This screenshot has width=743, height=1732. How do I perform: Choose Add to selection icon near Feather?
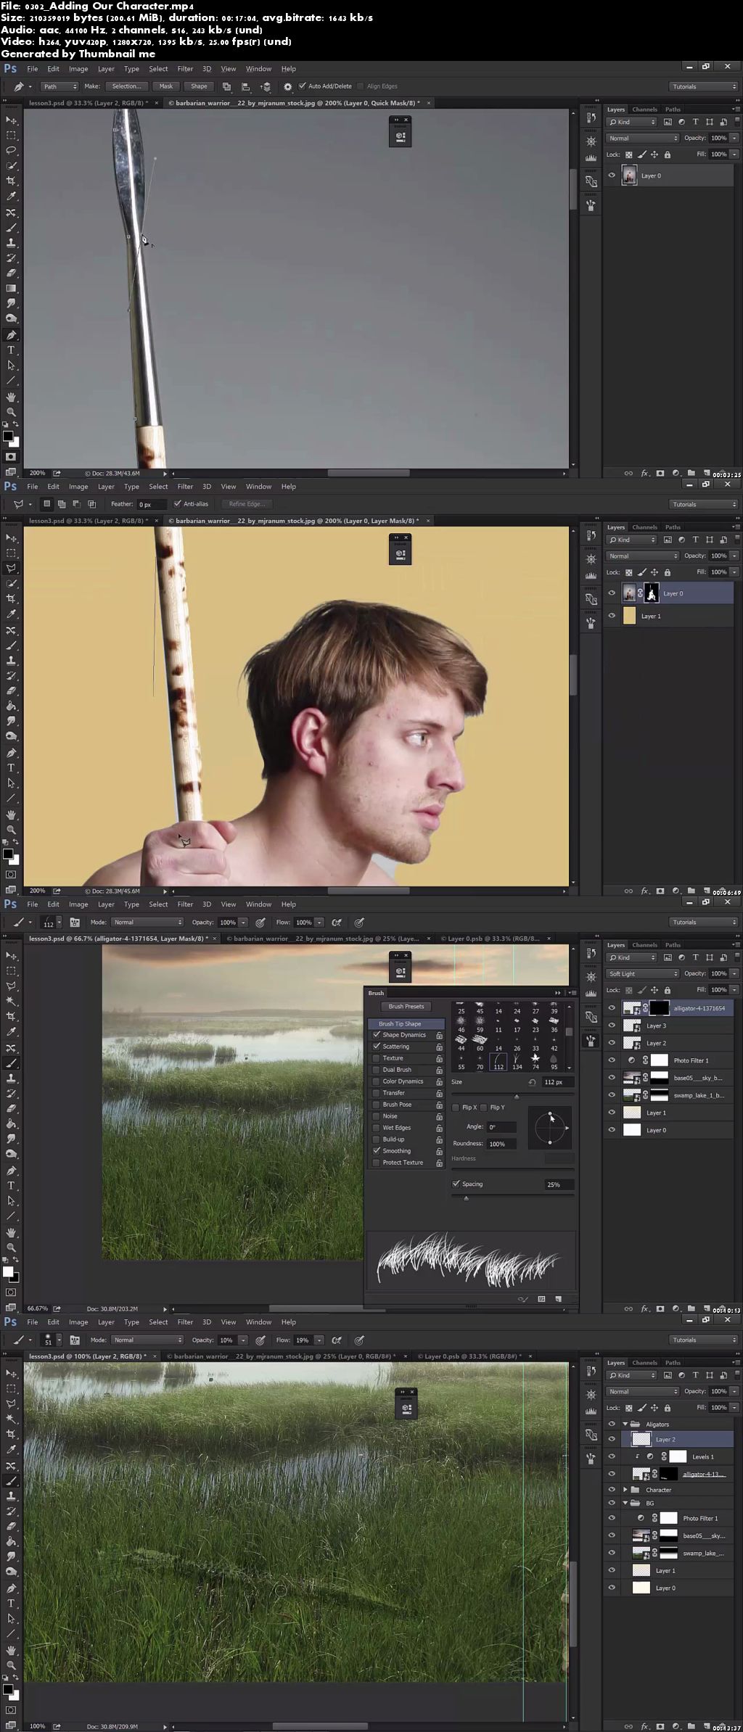pos(62,504)
